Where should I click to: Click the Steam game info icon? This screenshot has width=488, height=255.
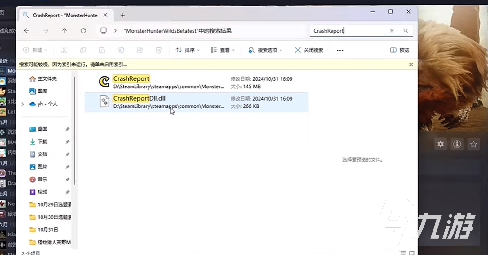tap(457, 144)
